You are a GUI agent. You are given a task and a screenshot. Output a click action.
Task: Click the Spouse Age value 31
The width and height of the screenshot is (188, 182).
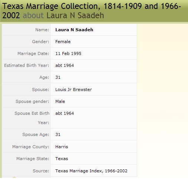pyautogui.click(x=58, y=134)
